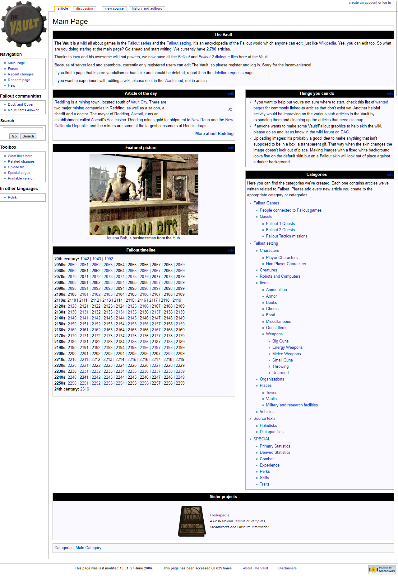Open Printable version link
Viewport: 398px width, 580px height.
[x=21, y=178]
